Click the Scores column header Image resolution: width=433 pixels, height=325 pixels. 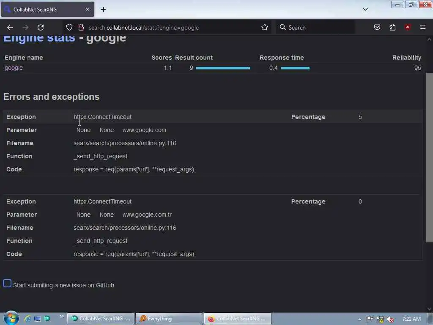[162, 58]
